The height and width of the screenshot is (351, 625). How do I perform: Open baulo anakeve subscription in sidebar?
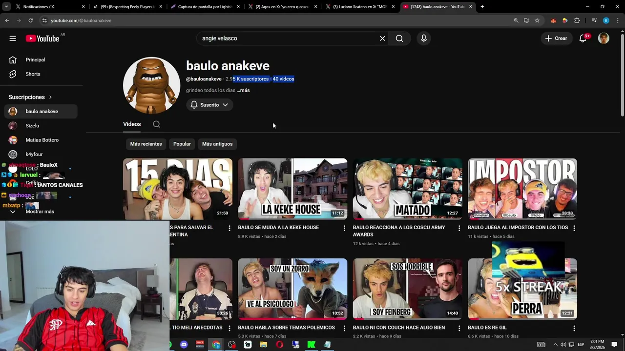pos(41,112)
